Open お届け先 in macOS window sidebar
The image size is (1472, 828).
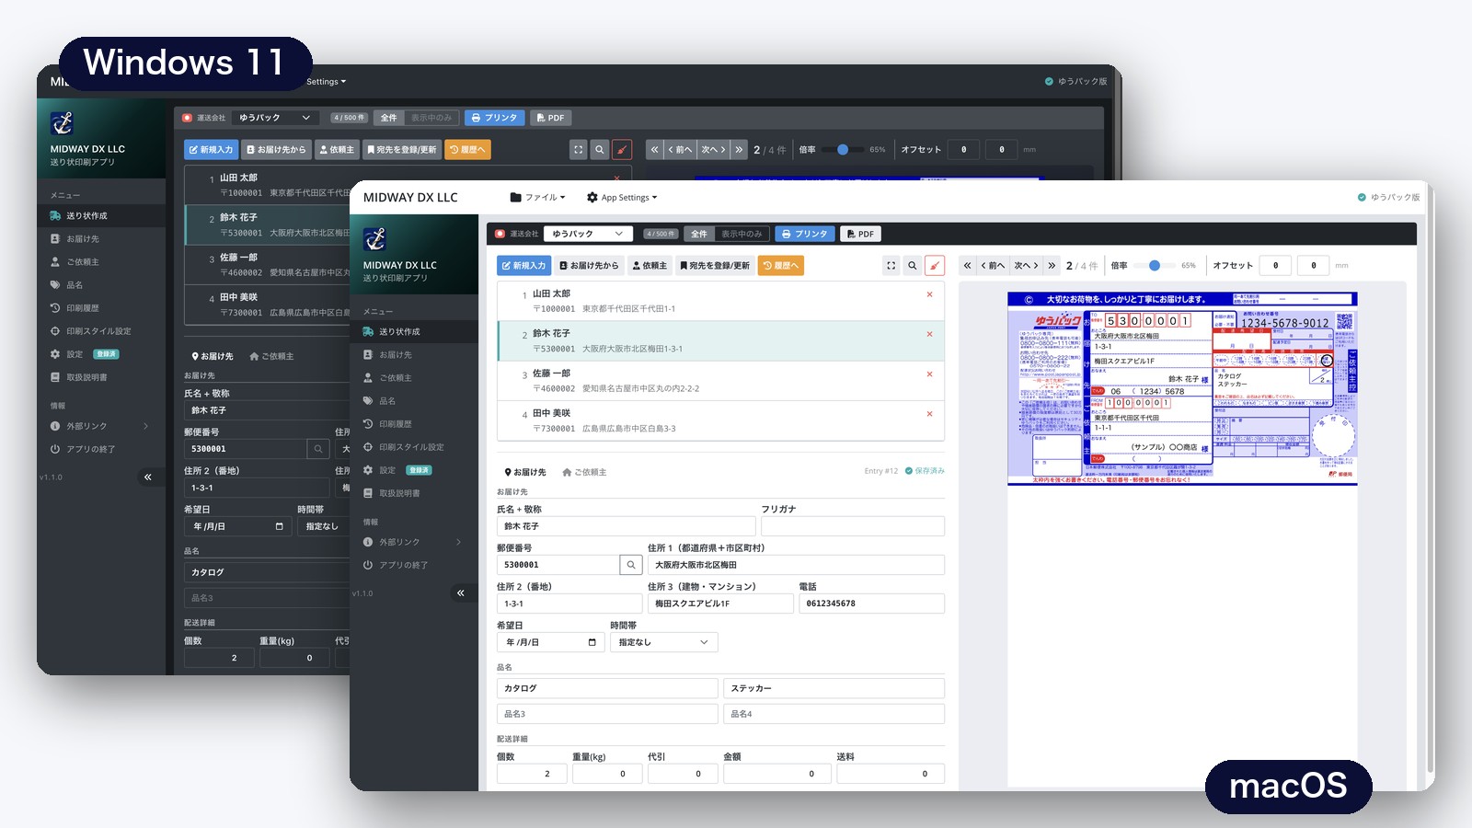coord(414,354)
